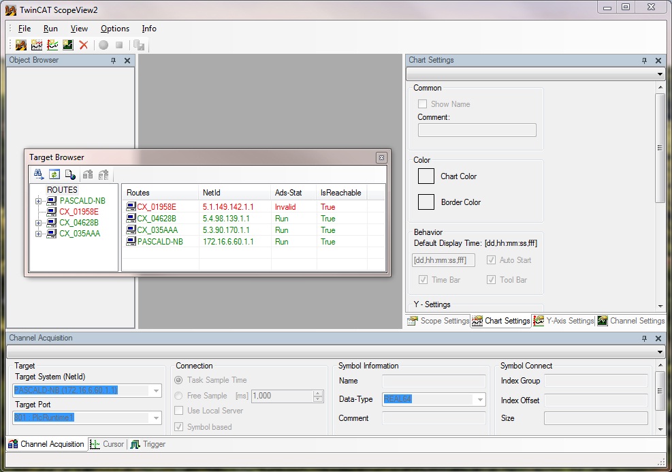
Task: Open the Options menu
Action: click(114, 29)
